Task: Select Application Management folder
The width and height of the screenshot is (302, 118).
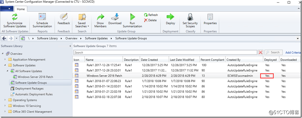Action: [x=29, y=60]
